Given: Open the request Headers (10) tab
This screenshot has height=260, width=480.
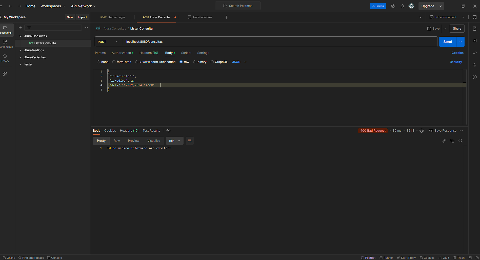Looking at the screenshot, I should [149, 53].
